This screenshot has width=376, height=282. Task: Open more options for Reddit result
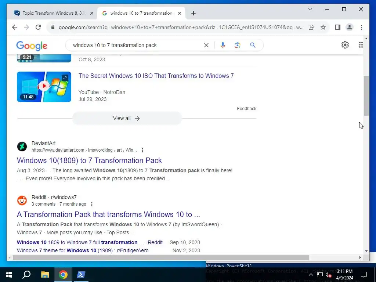tap(91, 204)
